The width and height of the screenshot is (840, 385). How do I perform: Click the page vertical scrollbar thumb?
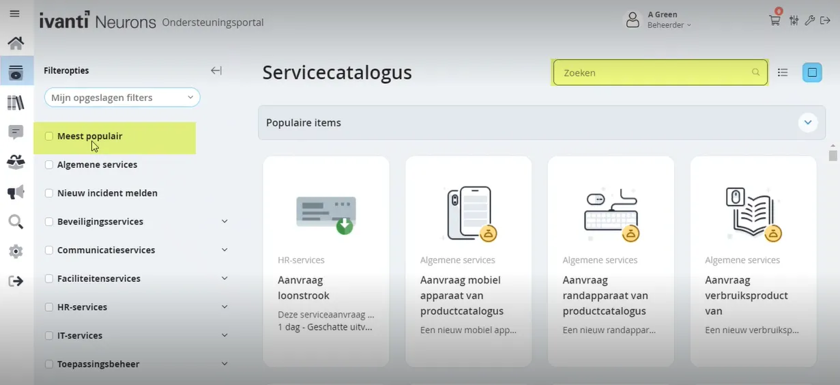(832, 156)
